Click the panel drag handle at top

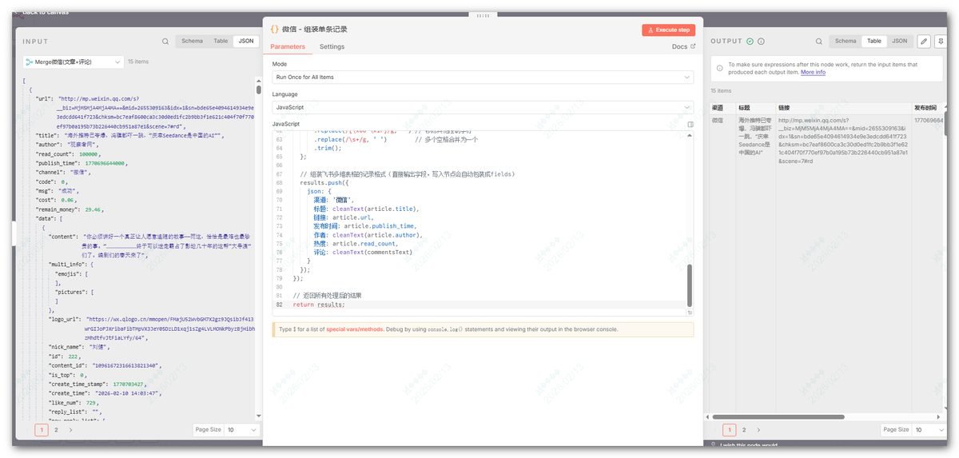[x=483, y=15]
